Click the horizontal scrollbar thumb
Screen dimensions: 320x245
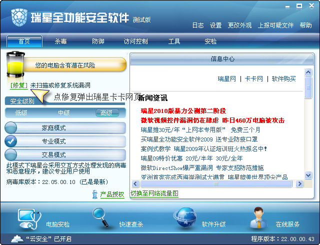[x=216, y=184]
